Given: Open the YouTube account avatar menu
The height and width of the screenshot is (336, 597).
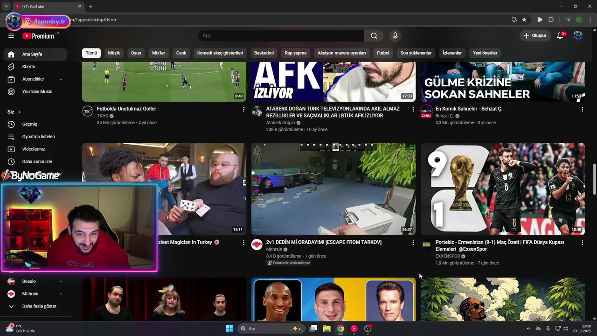Looking at the screenshot, I should [x=578, y=35].
